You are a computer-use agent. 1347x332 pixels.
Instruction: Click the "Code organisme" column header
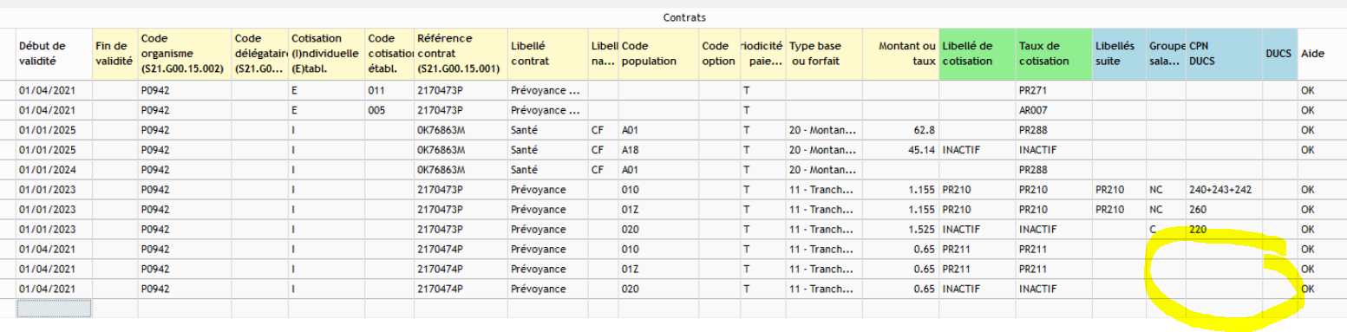pyautogui.click(x=184, y=54)
